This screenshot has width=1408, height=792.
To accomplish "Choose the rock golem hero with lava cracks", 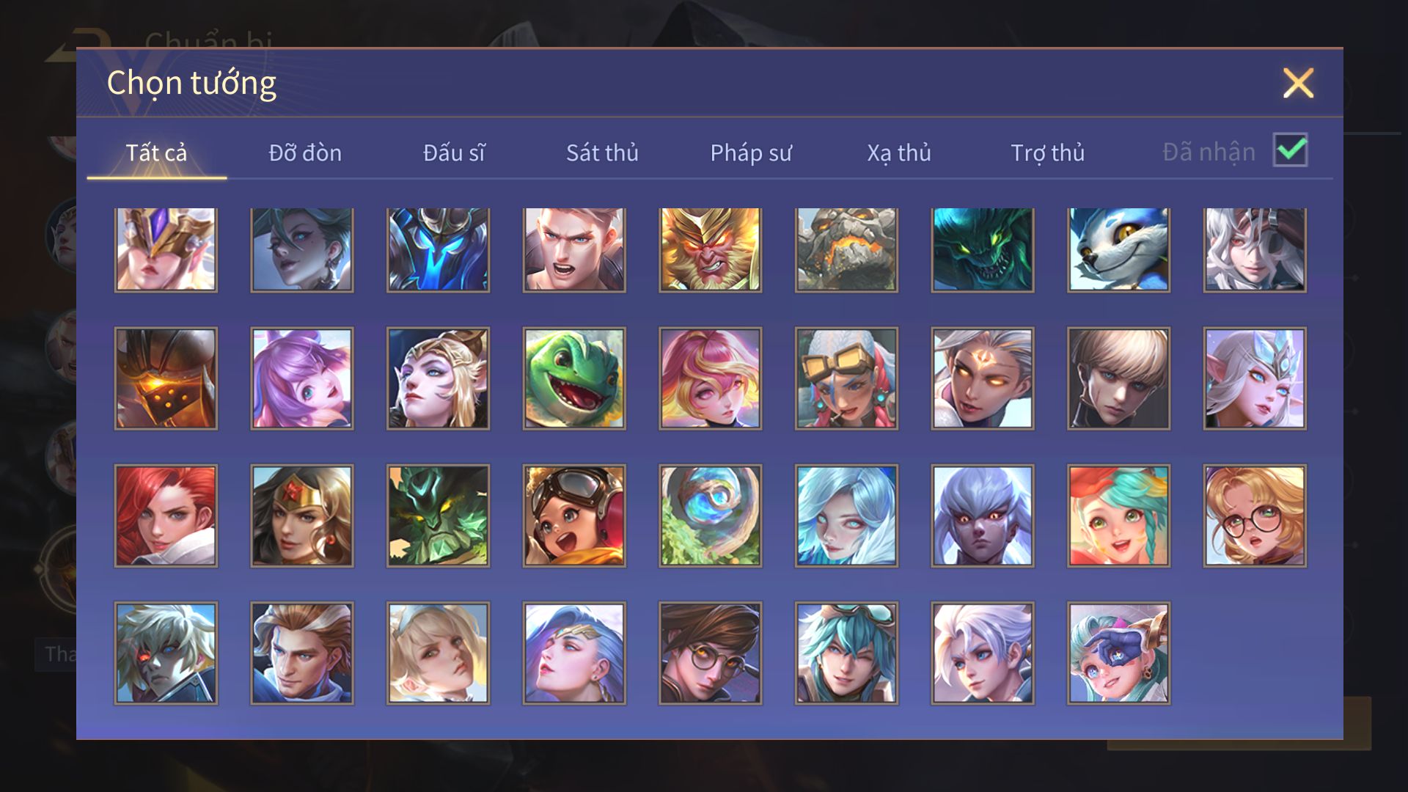I will tap(846, 249).
